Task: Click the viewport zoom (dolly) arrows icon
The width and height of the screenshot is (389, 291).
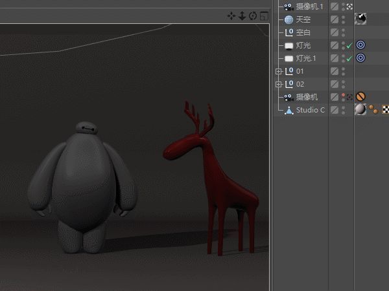Action: click(x=242, y=16)
